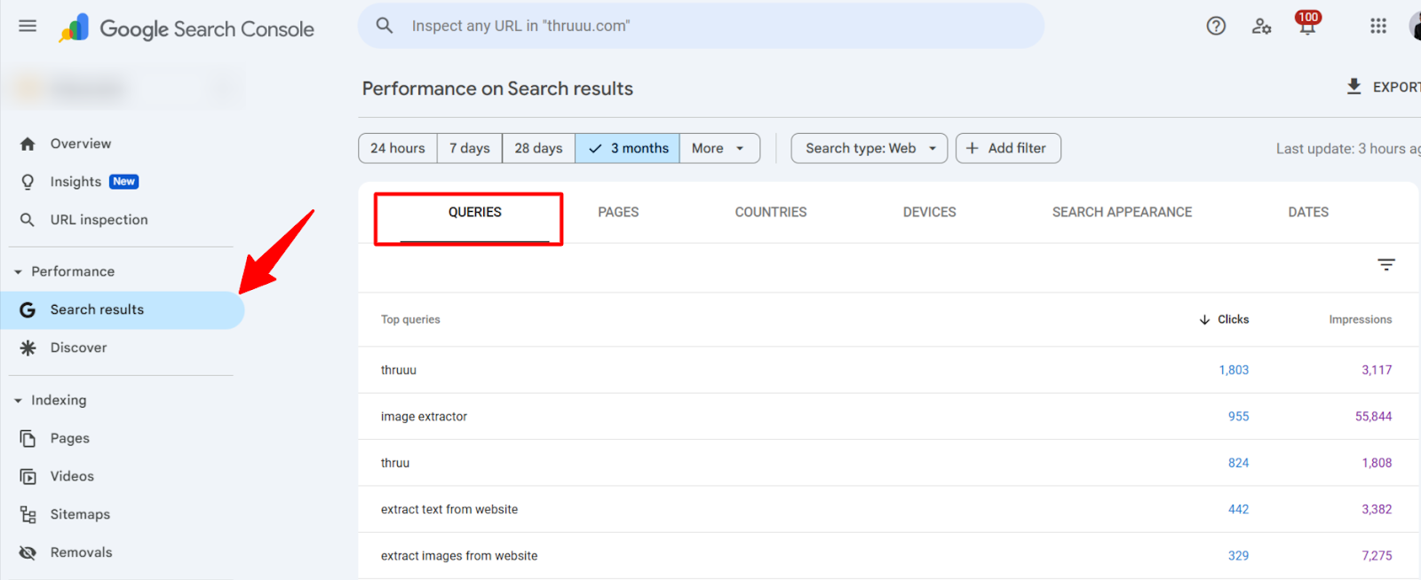Screen dimensions: 1421x580
Task: Click the Discover asterisk icon
Action: pos(28,348)
